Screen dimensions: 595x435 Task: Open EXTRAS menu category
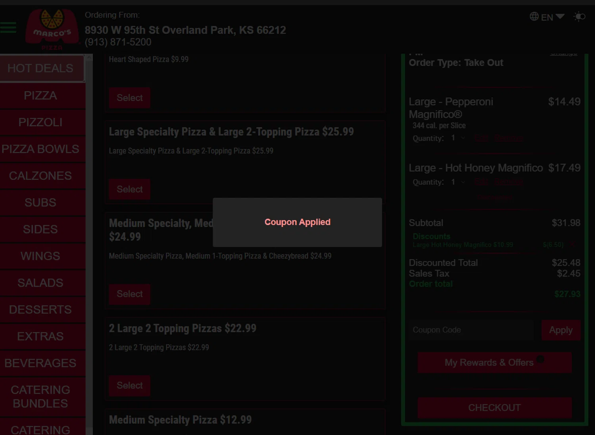pyautogui.click(x=42, y=336)
